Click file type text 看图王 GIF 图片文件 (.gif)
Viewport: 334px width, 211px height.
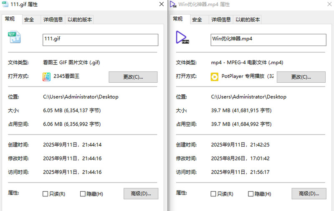[x=71, y=62]
